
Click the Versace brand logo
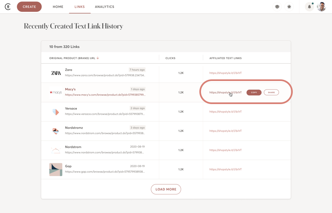click(56, 112)
